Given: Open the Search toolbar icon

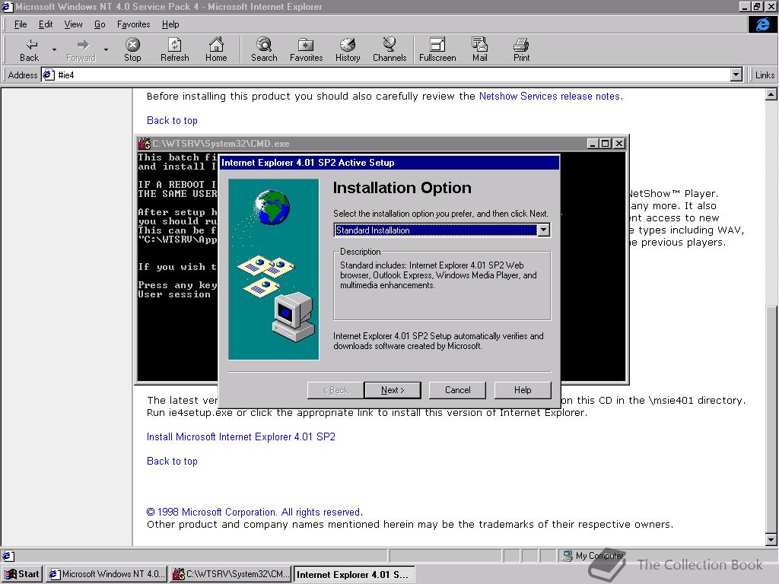Looking at the screenshot, I should click(x=264, y=49).
